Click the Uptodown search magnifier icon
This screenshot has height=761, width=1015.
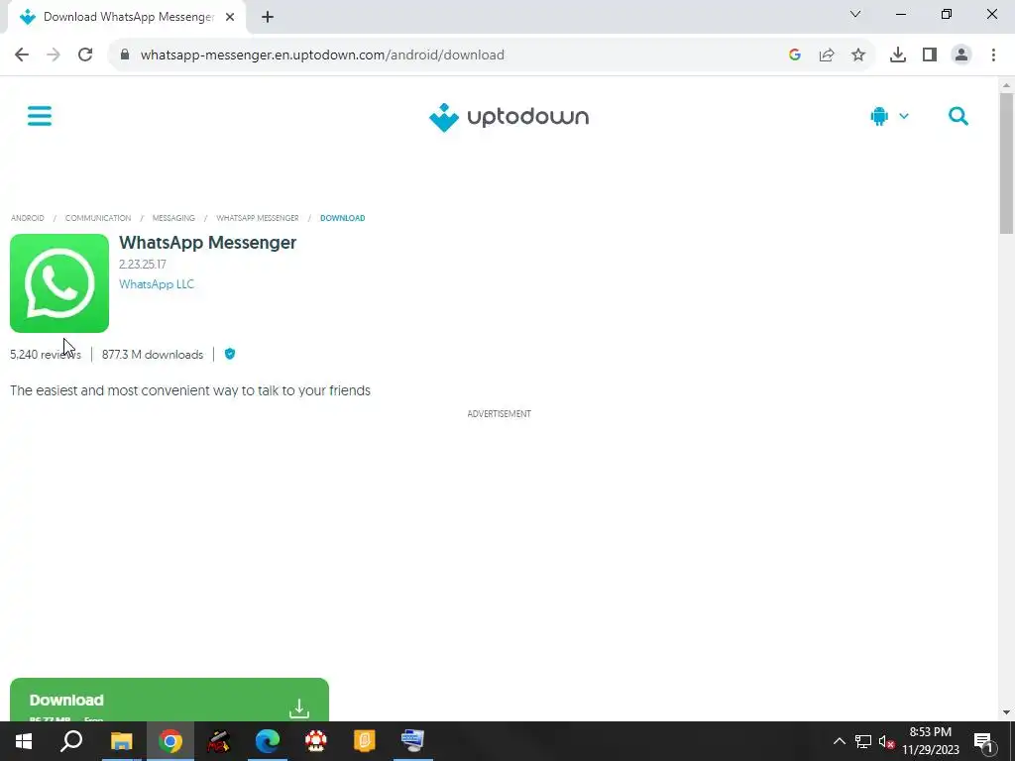[959, 117]
